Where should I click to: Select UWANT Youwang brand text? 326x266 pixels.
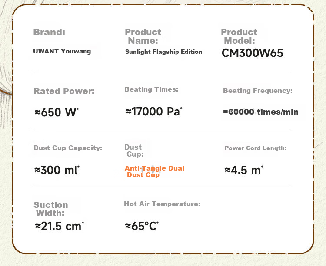click(62, 51)
